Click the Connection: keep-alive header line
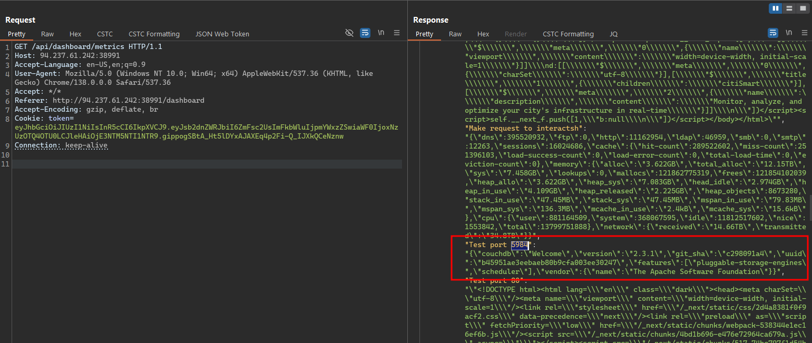 pyautogui.click(x=61, y=145)
